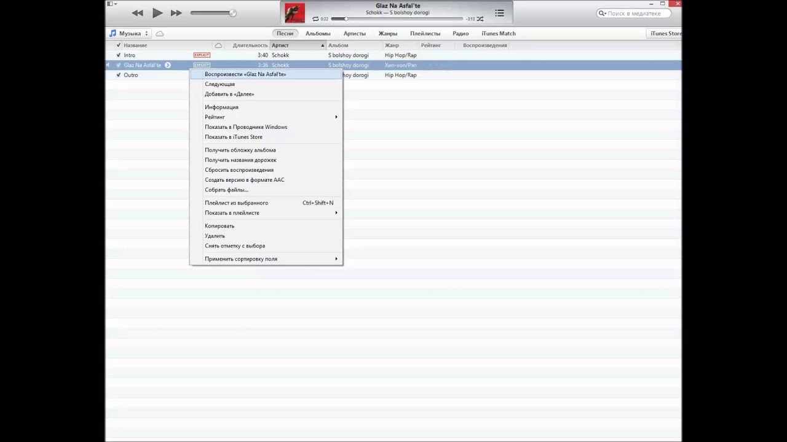This screenshot has height=442, width=787.
Task: Sort by the Рейтинг column header
Action: point(431,45)
